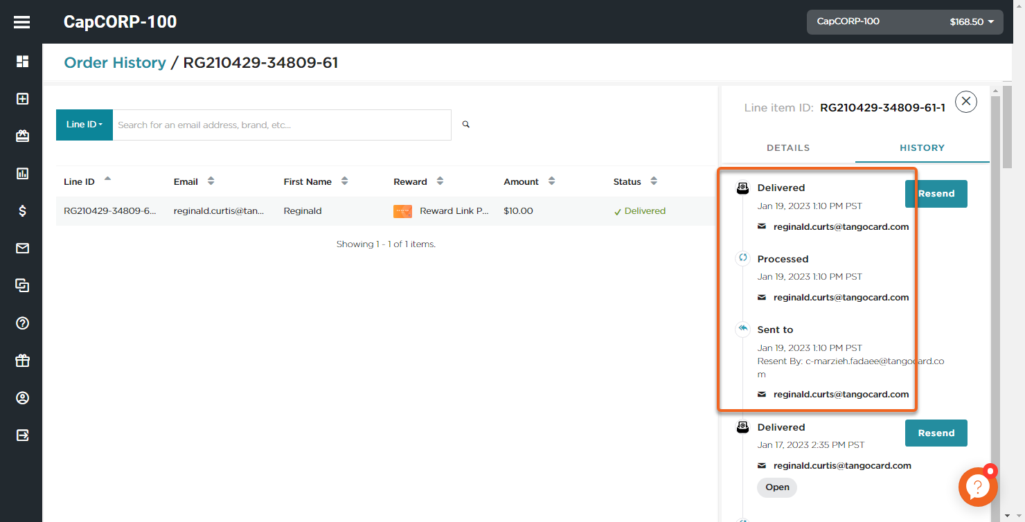
Task: Click the bar chart reports icon
Action: (22, 174)
